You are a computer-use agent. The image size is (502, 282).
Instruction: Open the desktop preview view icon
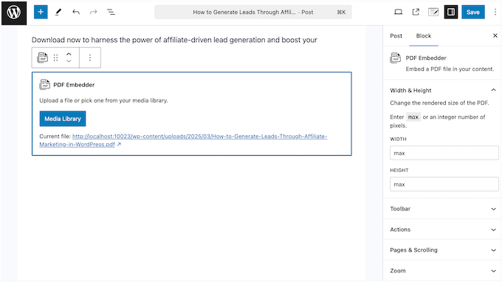[398, 12]
